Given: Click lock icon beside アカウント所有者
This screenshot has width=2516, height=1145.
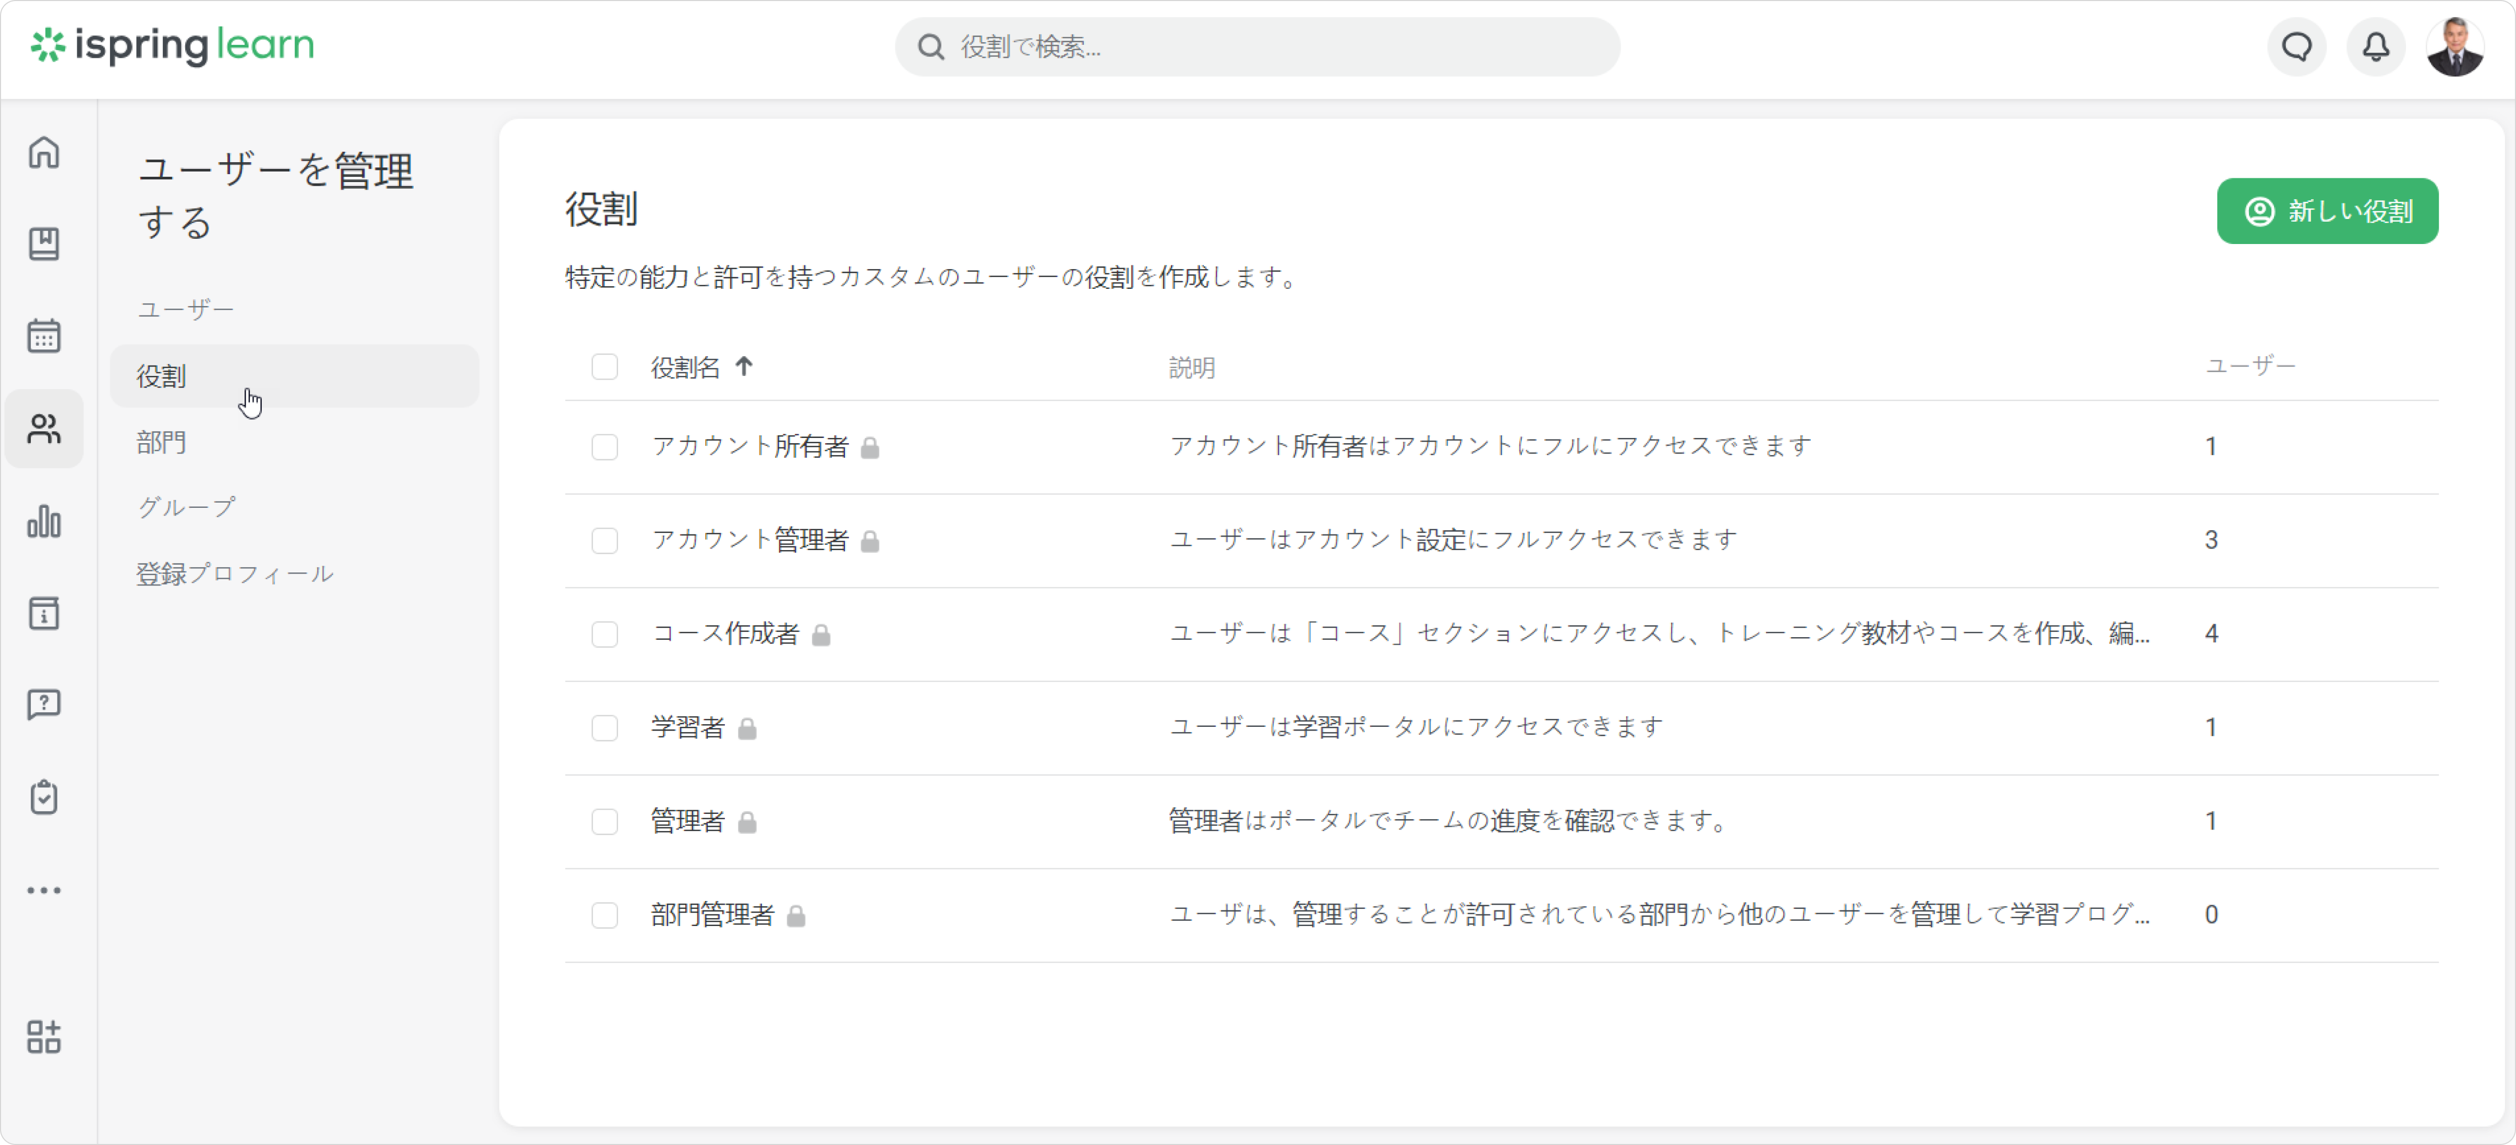Looking at the screenshot, I should 870,448.
